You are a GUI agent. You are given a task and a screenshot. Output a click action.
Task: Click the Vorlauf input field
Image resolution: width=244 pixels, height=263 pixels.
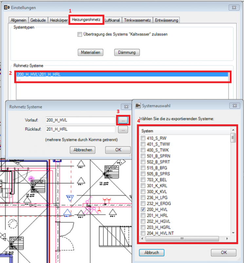click(80, 121)
